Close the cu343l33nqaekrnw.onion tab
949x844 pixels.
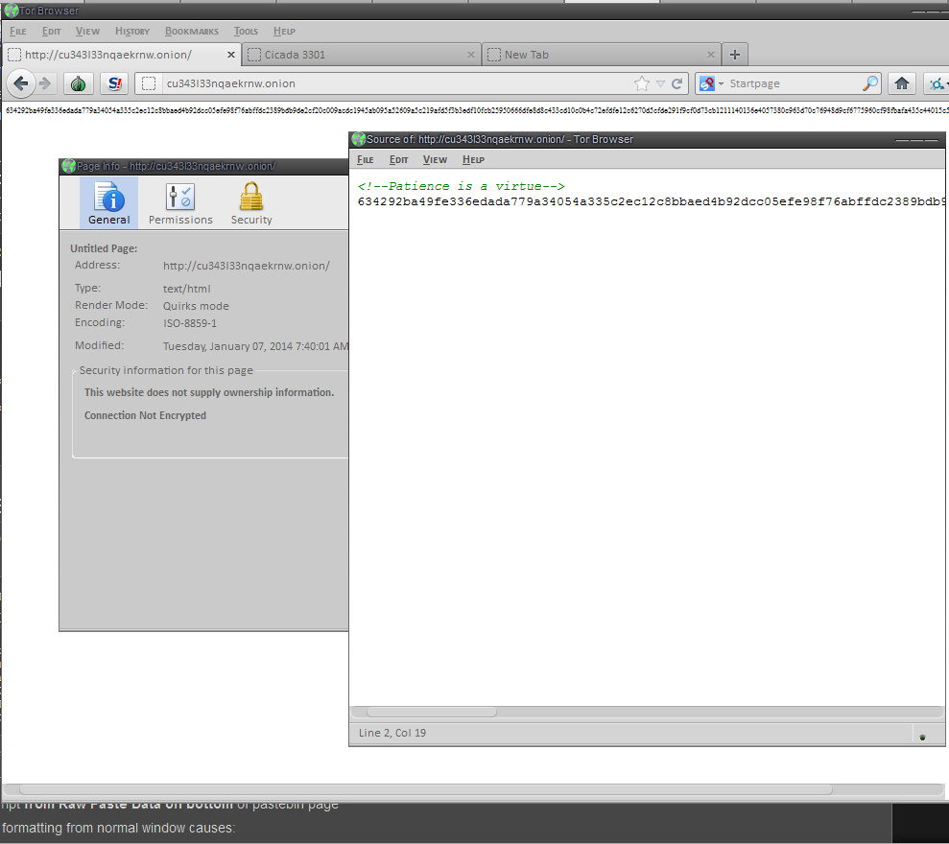pos(230,55)
